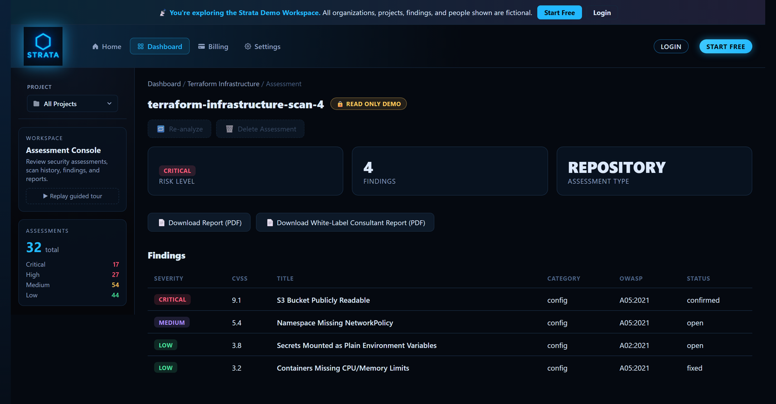Viewport: 776px width, 404px height.
Task: Click the TITLE column header
Action: [x=285, y=278]
